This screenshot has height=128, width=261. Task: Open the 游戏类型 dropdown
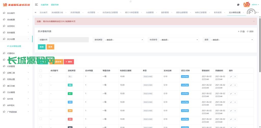point(124,40)
